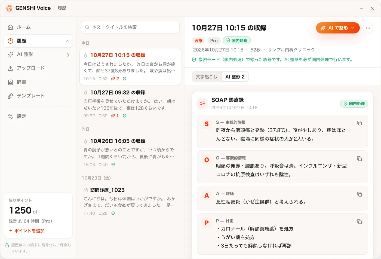381x259 pixels.
Task: Switch to the 文字起こし tab
Action: pyautogui.click(x=207, y=77)
